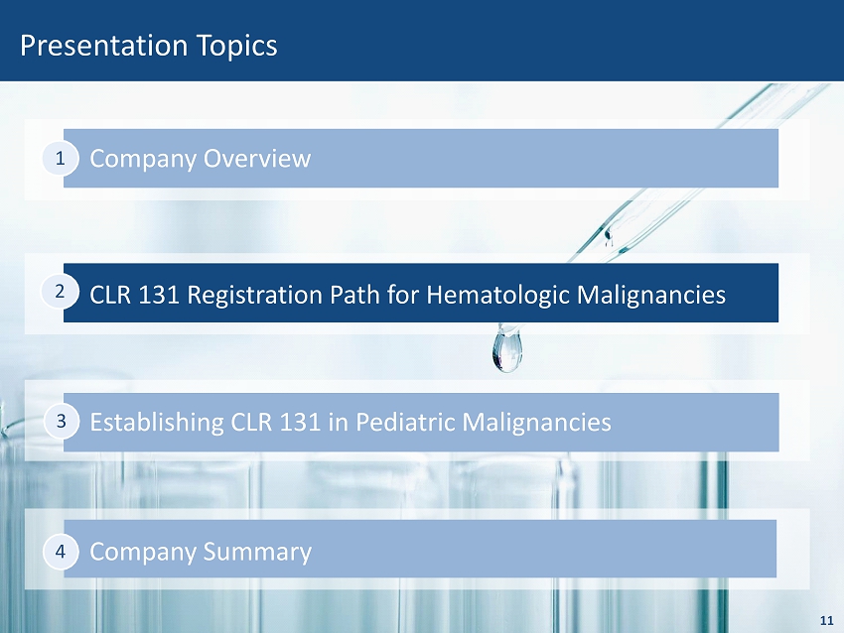Click the large water droplet image
The image size is (844, 633).
click(x=506, y=351)
